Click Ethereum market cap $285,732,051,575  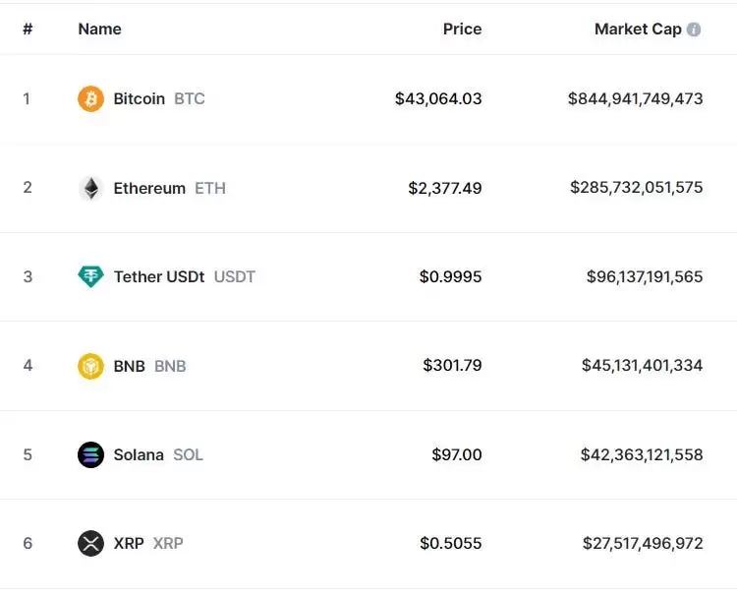click(636, 187)
